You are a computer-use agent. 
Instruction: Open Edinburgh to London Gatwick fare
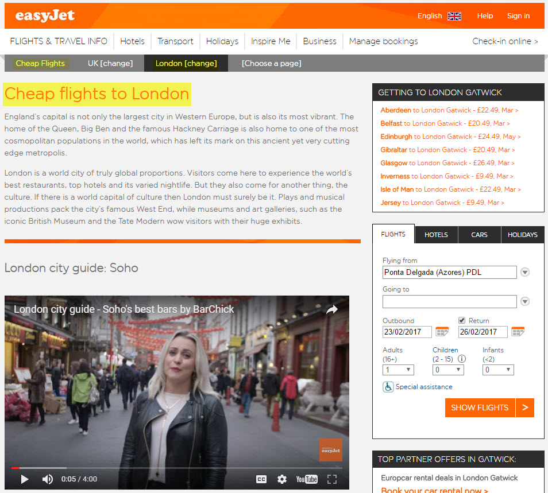[450, 137]
